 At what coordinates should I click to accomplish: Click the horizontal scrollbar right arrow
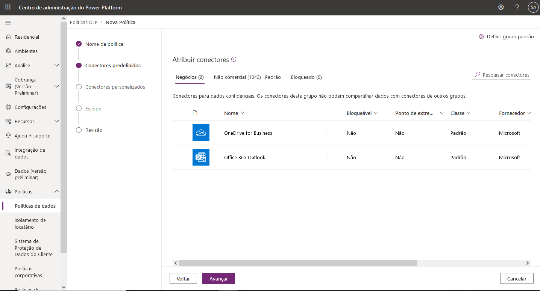pos(528,263)
